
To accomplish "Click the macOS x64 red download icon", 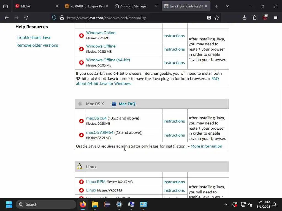I will pyautogui.click(x=81, y=121).
